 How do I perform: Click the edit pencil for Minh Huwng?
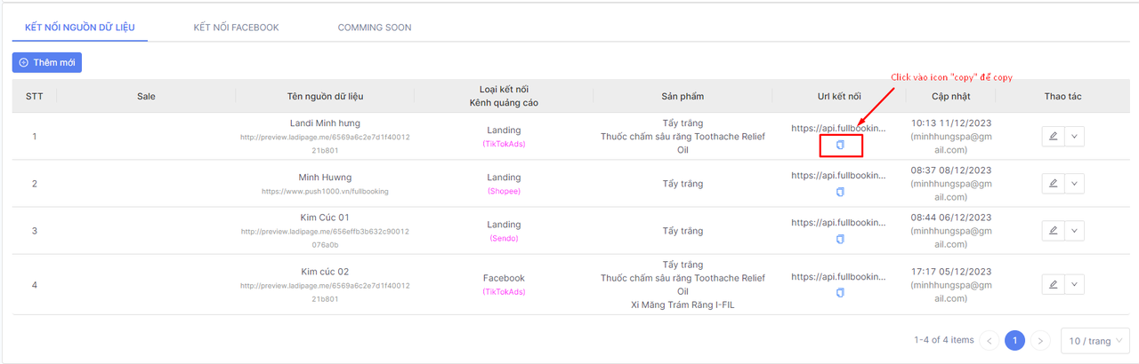(x=1053, y=184)
